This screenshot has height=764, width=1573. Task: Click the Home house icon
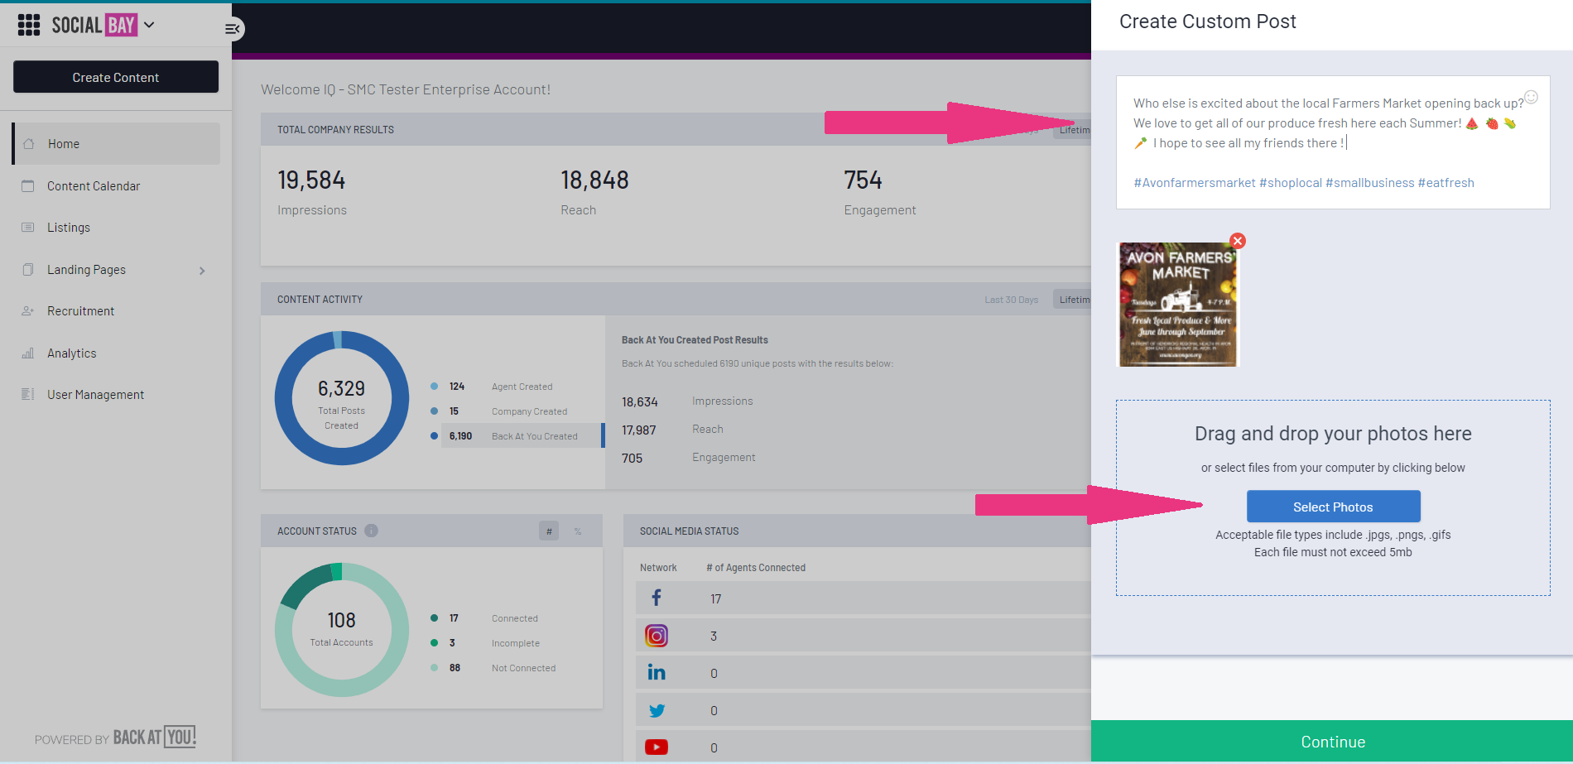(x=28, y=143)
